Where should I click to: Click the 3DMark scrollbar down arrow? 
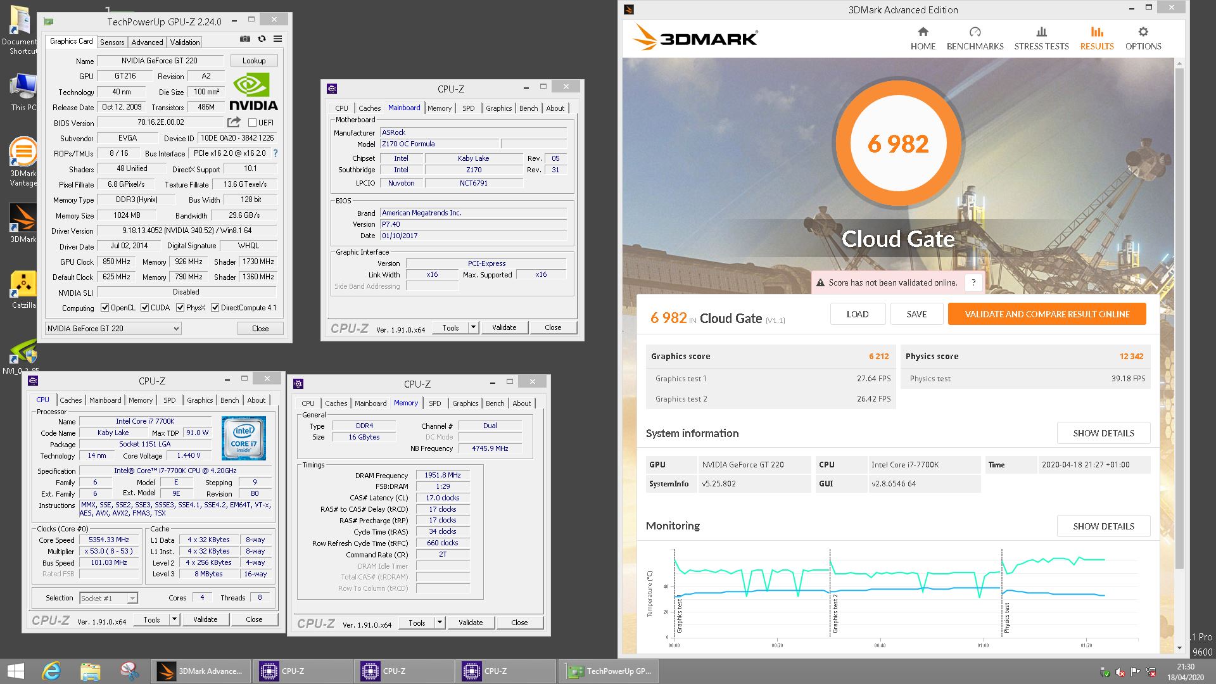(1179, 648)
